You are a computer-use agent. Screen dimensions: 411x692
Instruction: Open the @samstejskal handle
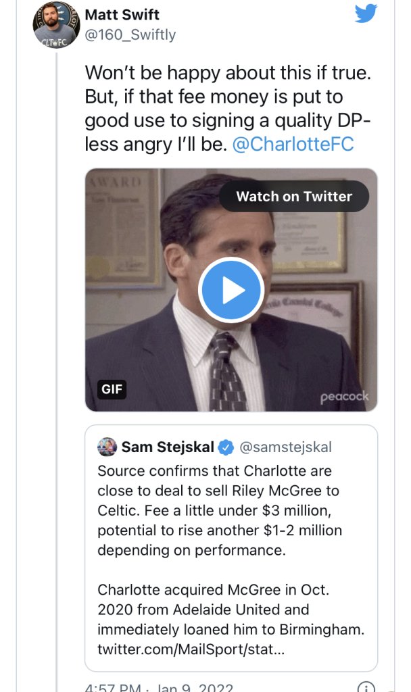(x=286, y=447)
